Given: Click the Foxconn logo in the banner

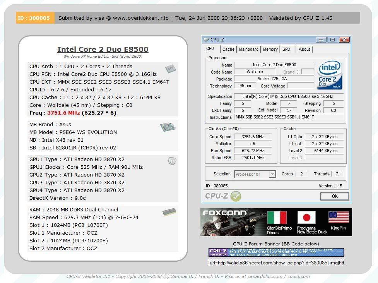Looking at the screenshot, I should click(x=225, y=213).
